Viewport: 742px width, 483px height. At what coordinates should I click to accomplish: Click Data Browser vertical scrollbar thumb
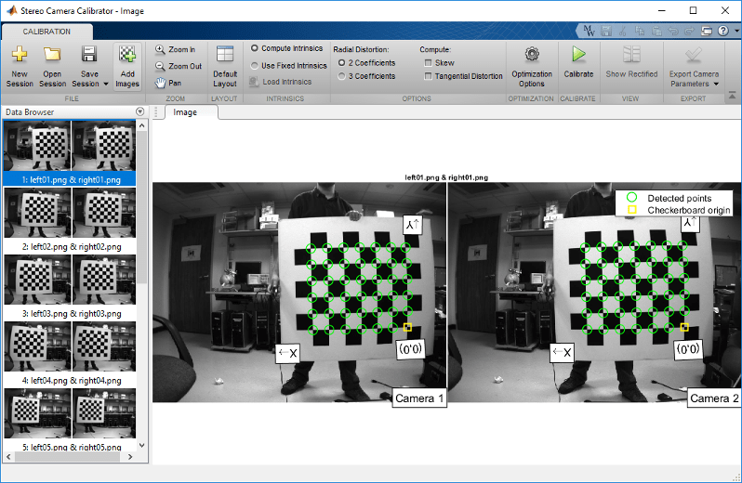[x=142, y=206]
